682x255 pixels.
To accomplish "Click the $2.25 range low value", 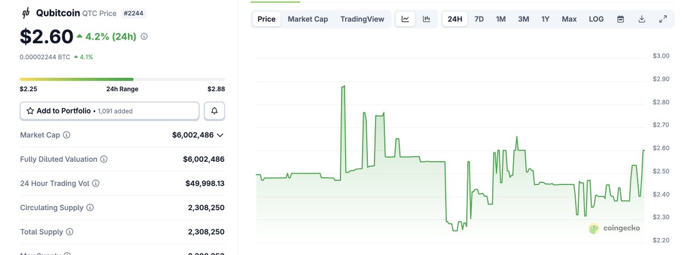I will tap(28, 89).
